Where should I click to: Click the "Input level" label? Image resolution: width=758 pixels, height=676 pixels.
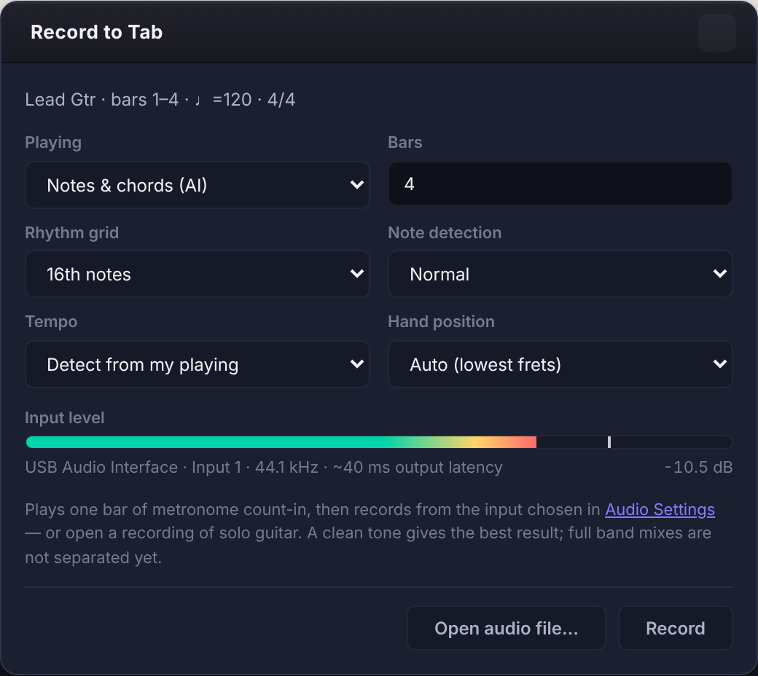pos(65,417)
